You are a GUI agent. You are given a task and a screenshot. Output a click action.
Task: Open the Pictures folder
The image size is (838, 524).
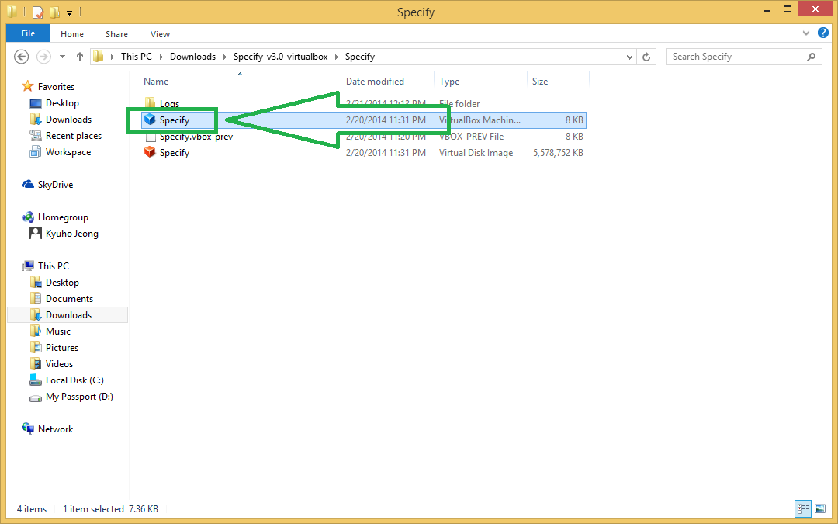(x=61, y=348)
